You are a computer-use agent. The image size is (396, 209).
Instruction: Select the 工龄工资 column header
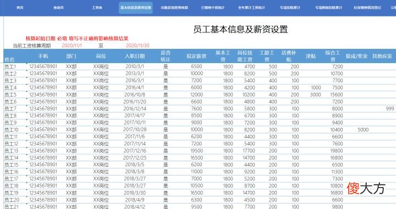(267, 56)
